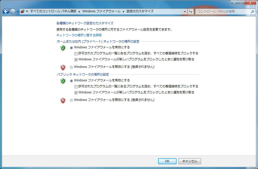The height and width of the screenshot is (169, 258).
Task: Click the Forward navigation arrow
Action: pos(13,12)
